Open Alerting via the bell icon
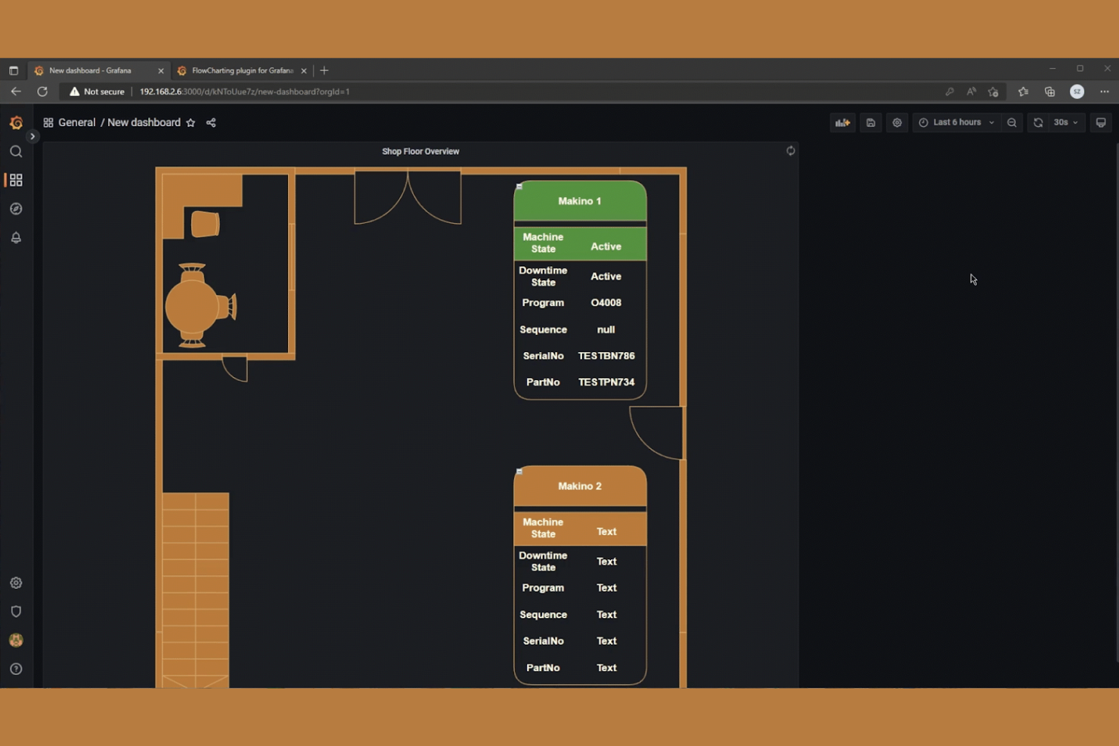 [16, 237]
